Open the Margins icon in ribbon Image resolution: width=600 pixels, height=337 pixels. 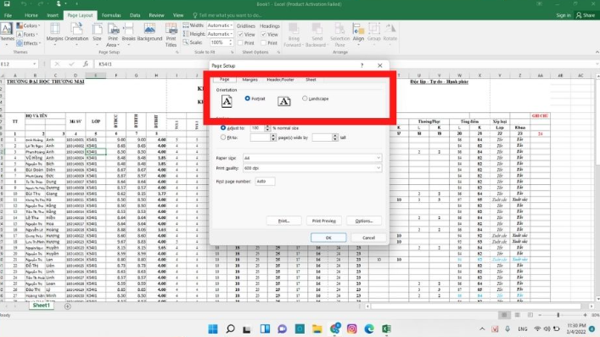coord(54,29)
